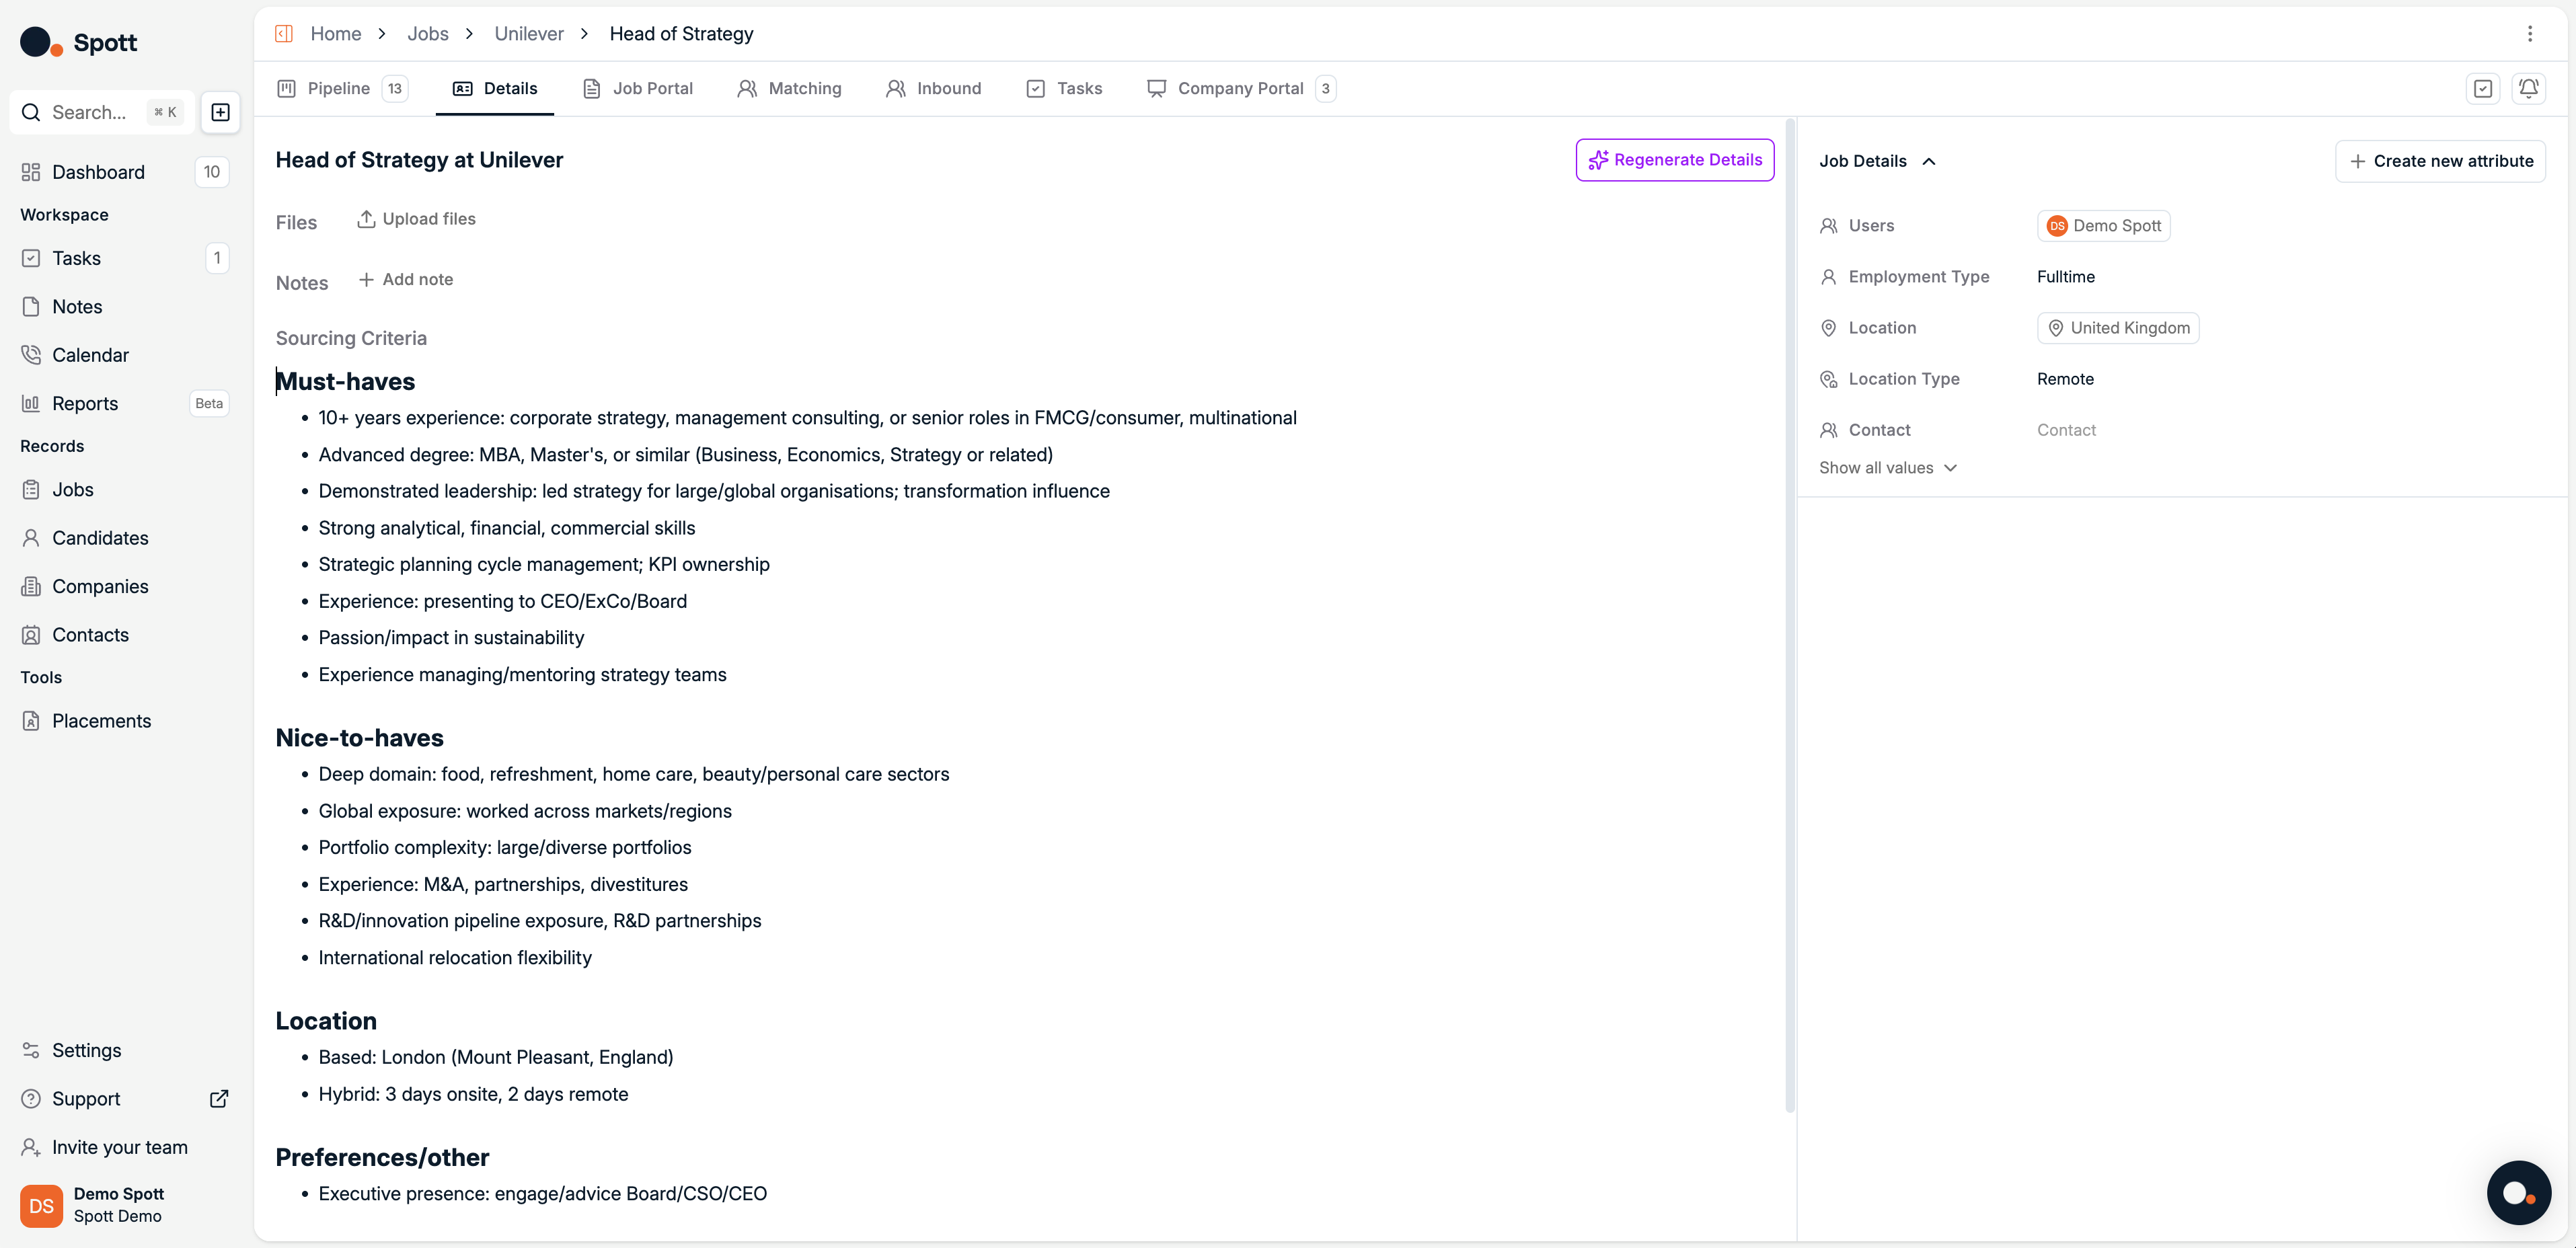
Task: Click the Calendar sidebar icon
Action: click(x=31, y=355)
